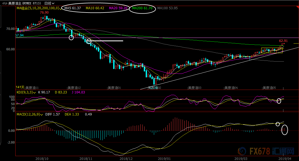Click the 2018/10 date axis label
The width and height of the screenshot is (299, 161).
[42, 159]
